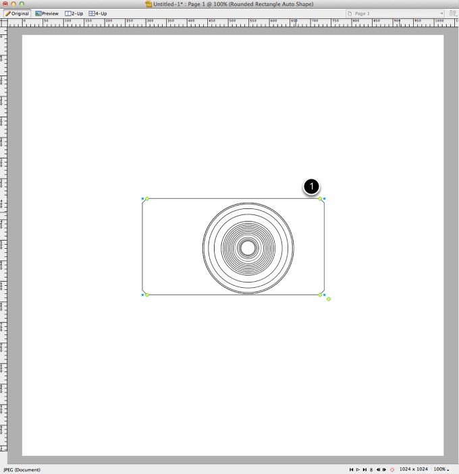Jump to the first frame
This screenshot has height=474, width=459.
351,469
